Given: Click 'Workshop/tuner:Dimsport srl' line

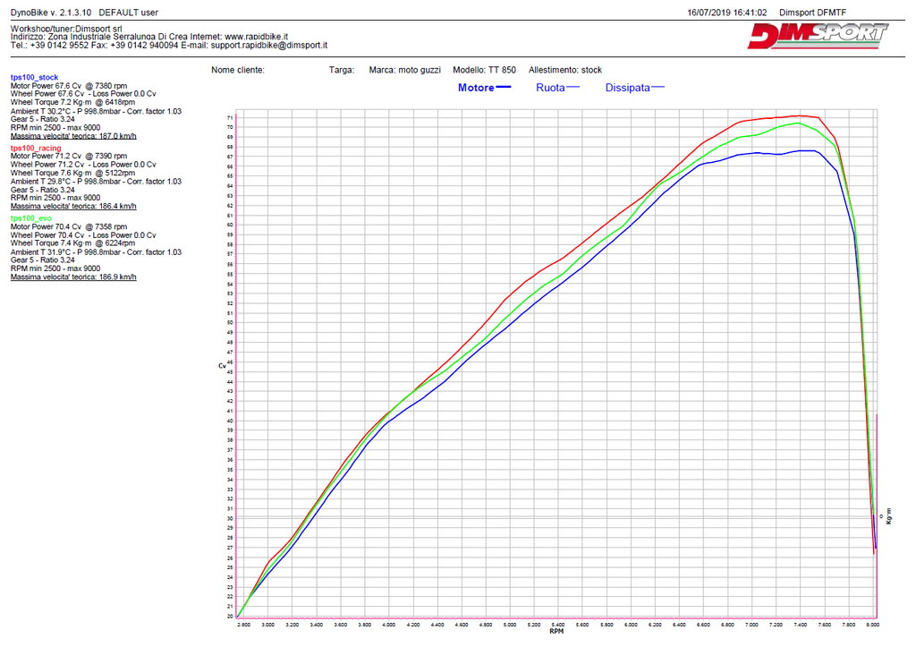Looking at the screenshot, I should [x=66, y=29].
